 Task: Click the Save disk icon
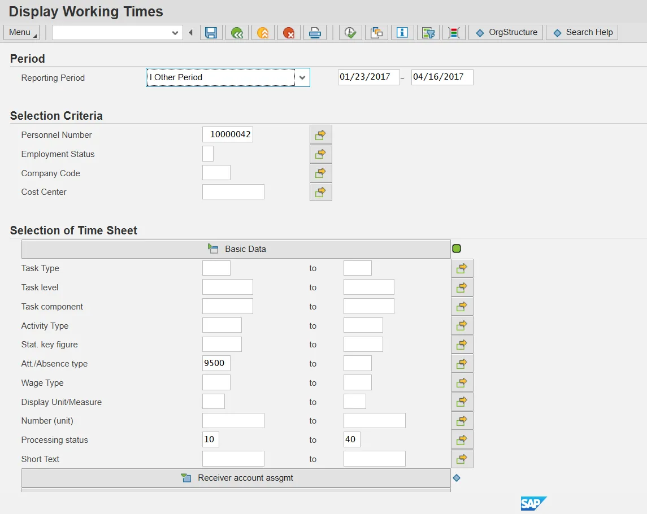click(211, 33)
